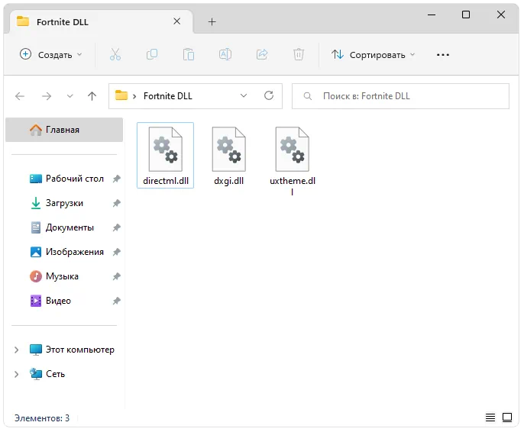
Task: Unpin Музыка using its pin icon
Action: pos(116,276)
